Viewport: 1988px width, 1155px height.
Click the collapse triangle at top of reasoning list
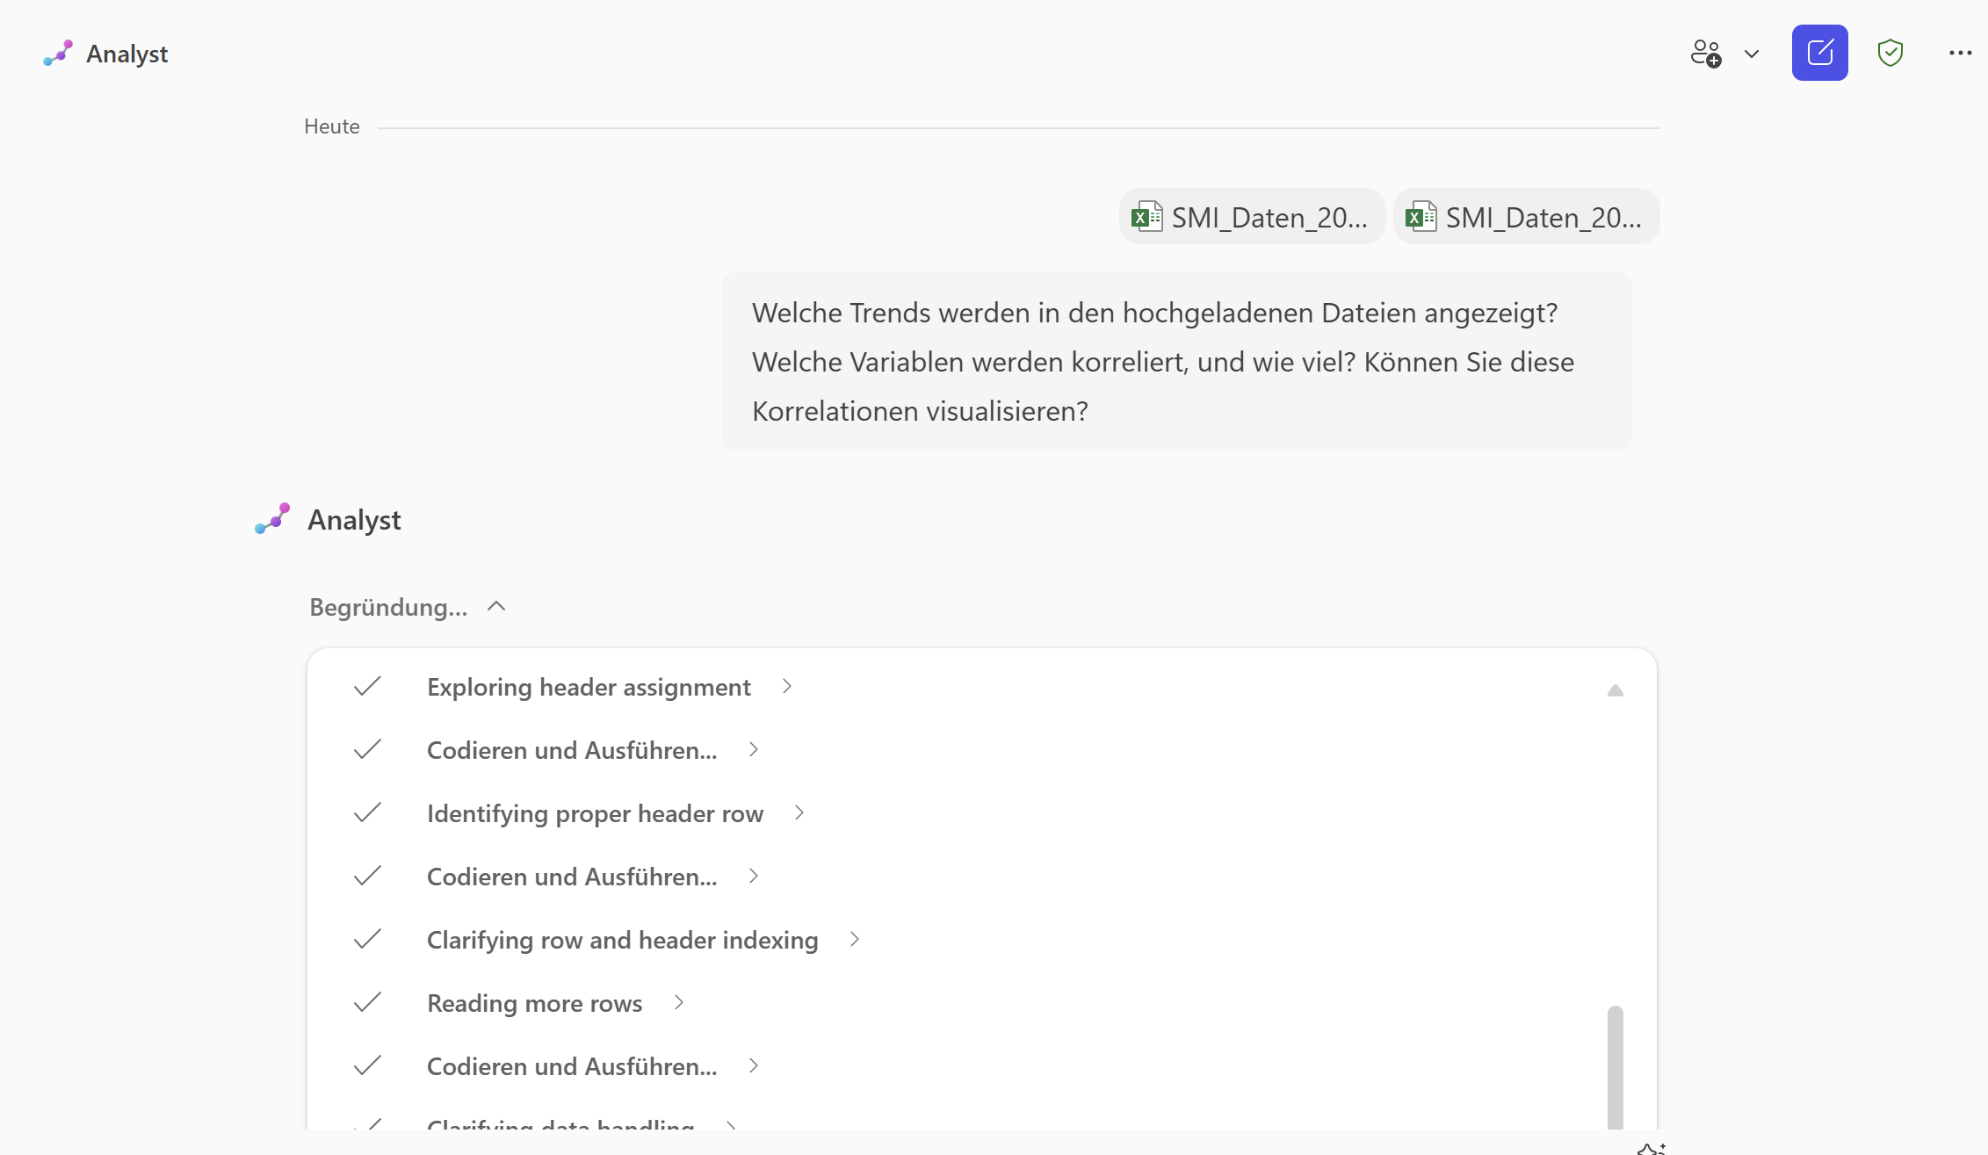(x=1616, y=690)
